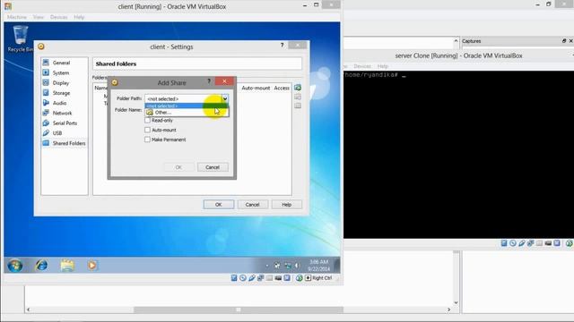Collapse the Folder Path dropdown arrow
574x322 pixels.
pos(225,98)
